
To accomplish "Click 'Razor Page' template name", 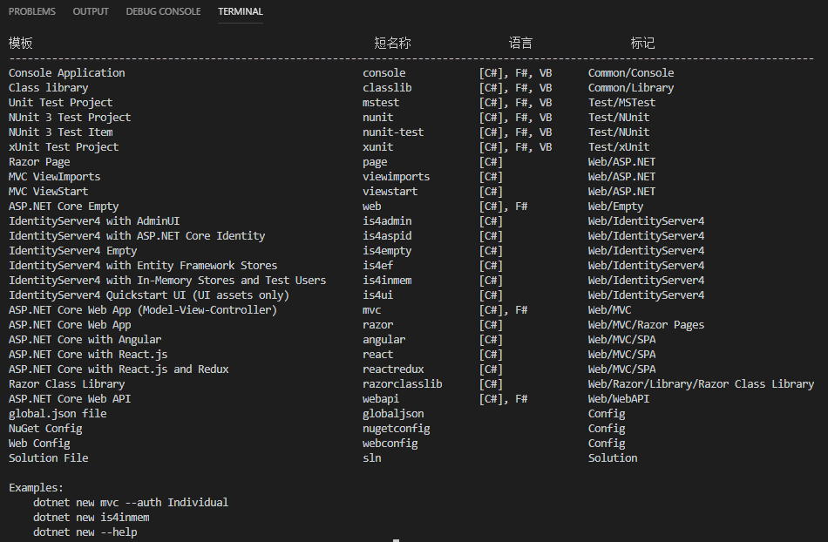I will click(x=39, y=161).
